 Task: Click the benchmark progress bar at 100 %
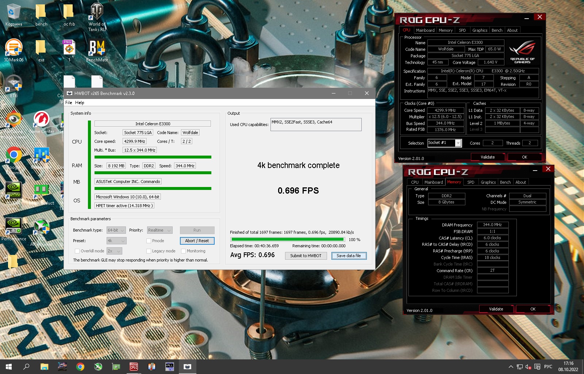pyautogui.click(x=288, y=240)
